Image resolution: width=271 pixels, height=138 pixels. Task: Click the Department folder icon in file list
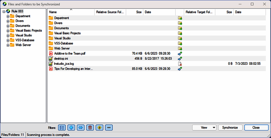pyautogui.click(x=50, y=18)
